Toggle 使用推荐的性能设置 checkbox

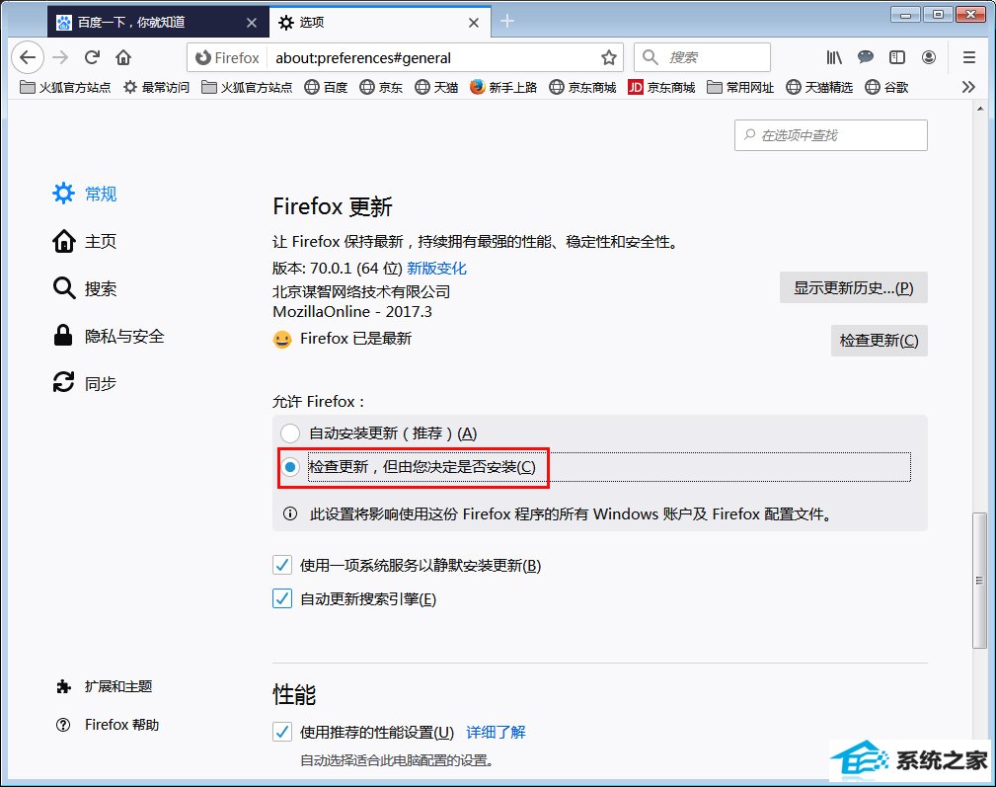[282, 732]
